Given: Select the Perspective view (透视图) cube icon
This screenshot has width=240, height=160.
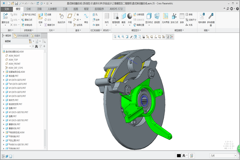Looking at the screenshot, I should click(x=157, y=16).
